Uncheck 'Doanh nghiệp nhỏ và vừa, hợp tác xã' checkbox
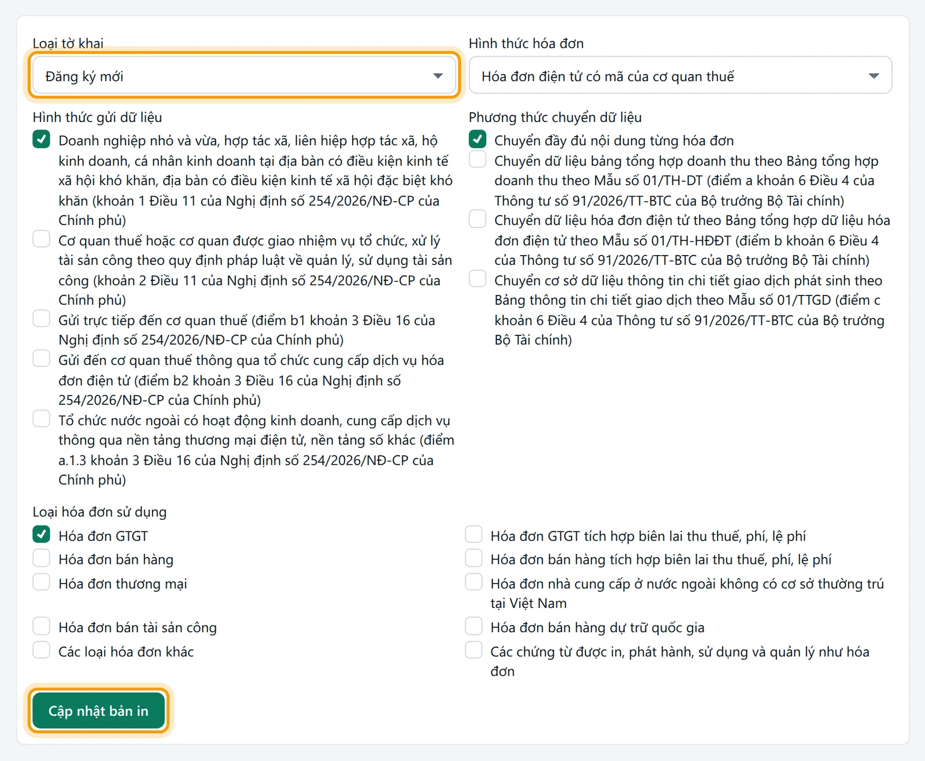 (x=41, y=139)
